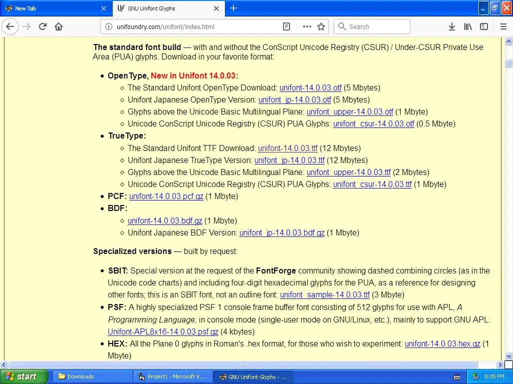
Task: Click the forward navigation arrow
Action: pos(27,26)
